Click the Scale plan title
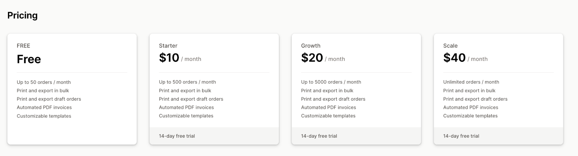578x156 pixels. tap(450, 46)
